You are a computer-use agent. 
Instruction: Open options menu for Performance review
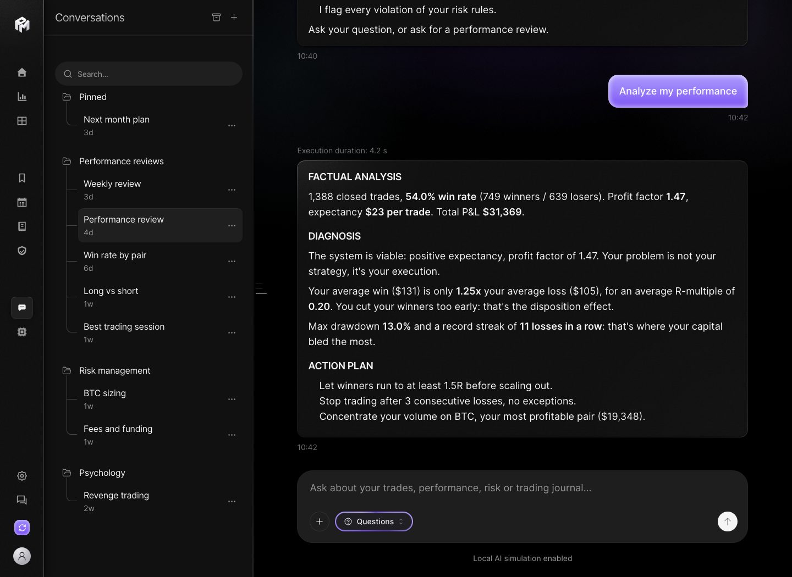tap(232, 225)
